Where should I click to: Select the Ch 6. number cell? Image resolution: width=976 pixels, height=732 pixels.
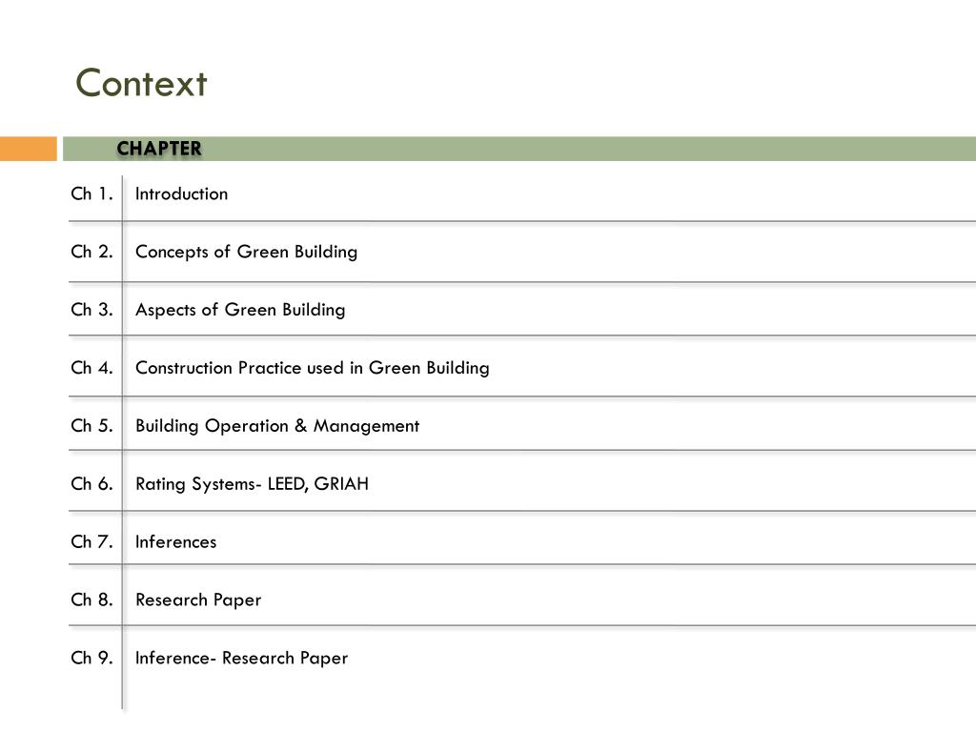(92, 483)
